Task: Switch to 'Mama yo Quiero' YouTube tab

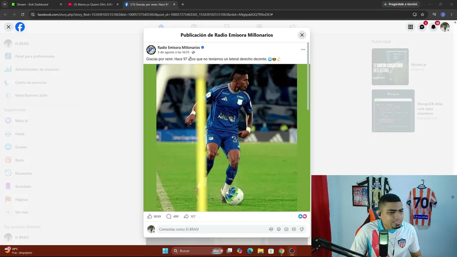Action: pos(93,4)
